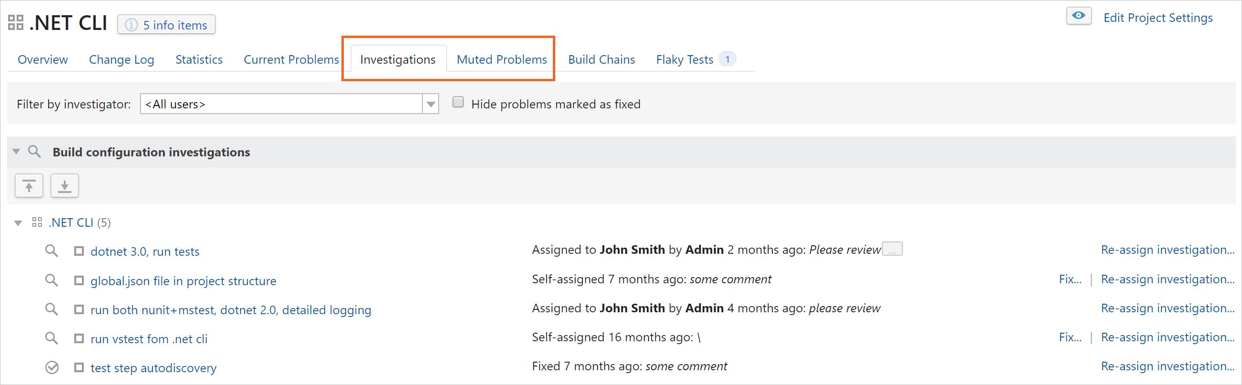Re-assign investigation for test step autodiscovery

coord(1167,367)
